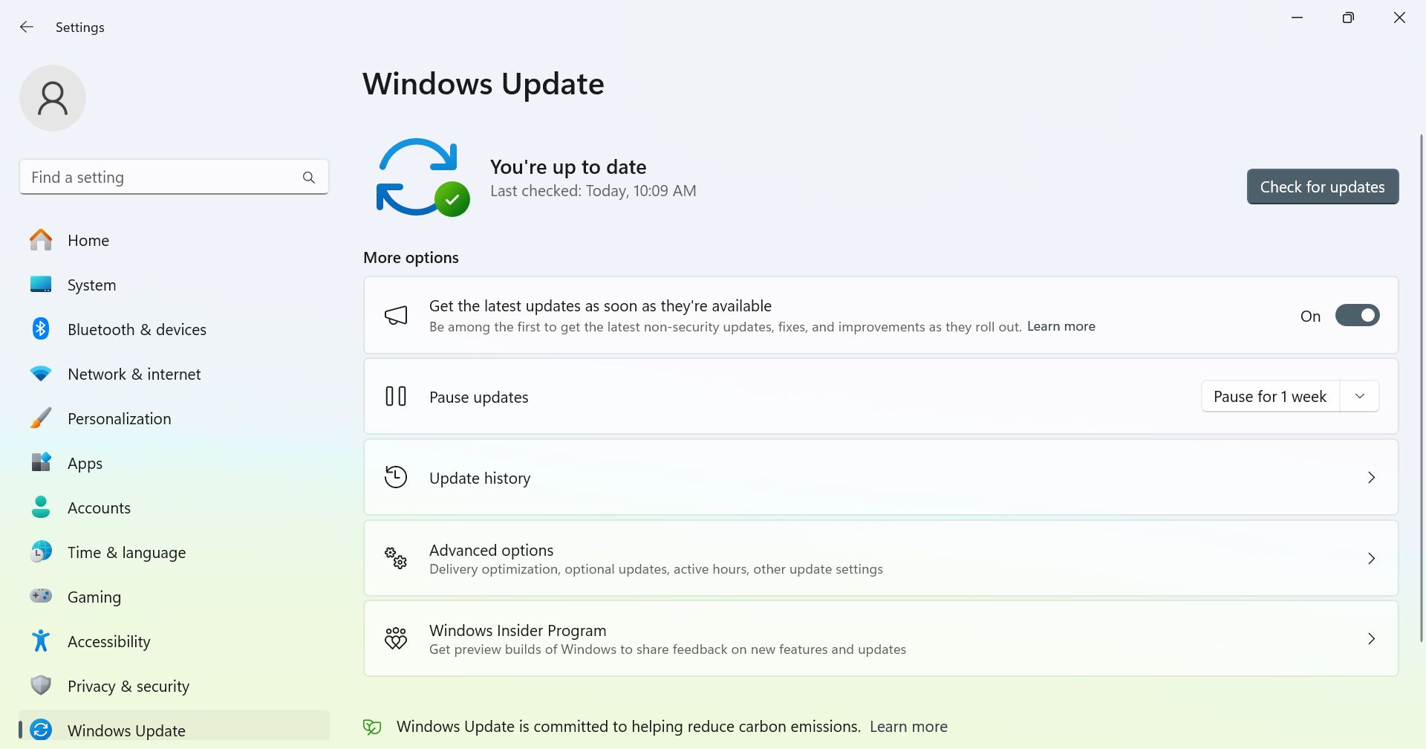Open the user profile avatar
The width and height of the screenshot is (1426, 749).
click(53, 98)
